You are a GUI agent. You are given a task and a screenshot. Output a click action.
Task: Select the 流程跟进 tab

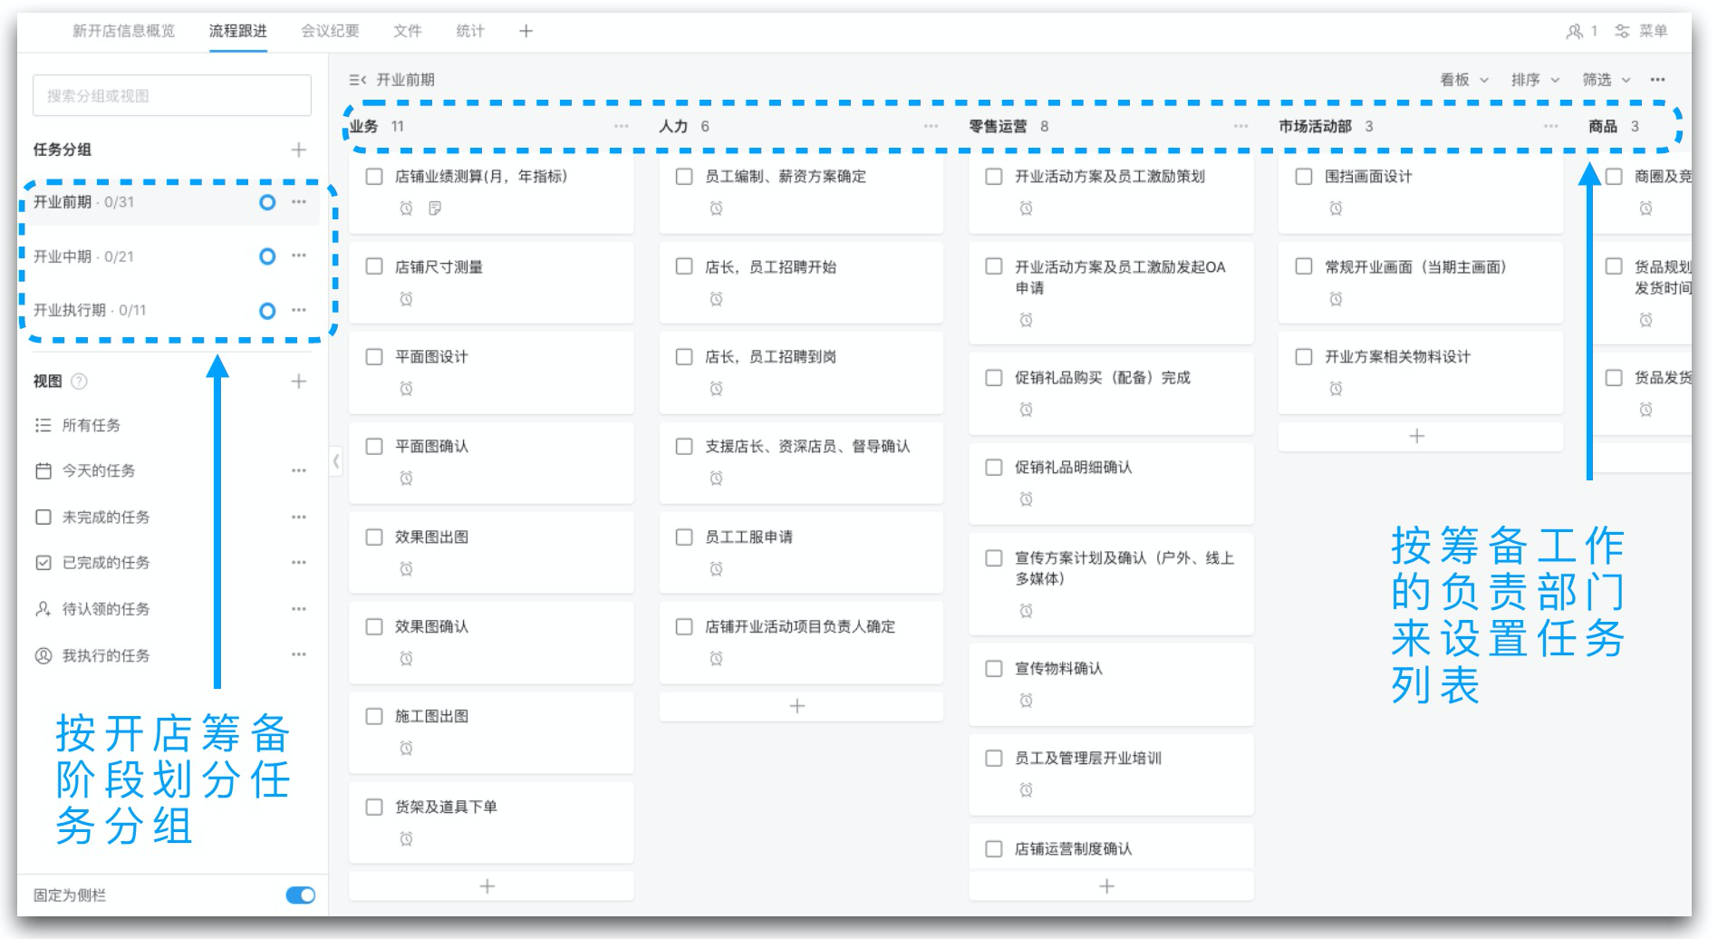tap(238, 31)
